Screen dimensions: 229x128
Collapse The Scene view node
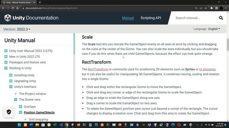(16, 100)
